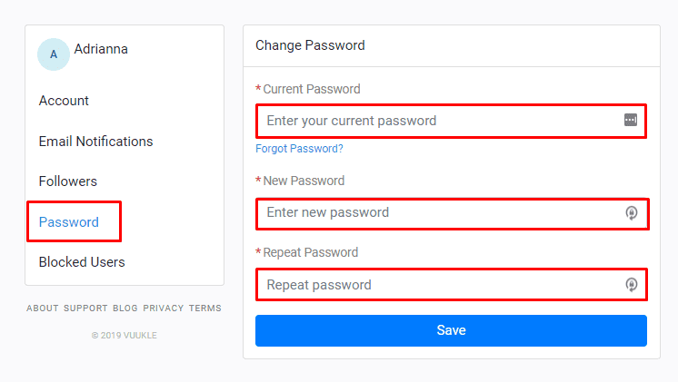
Task: Focus the Current Password input field
Action: click(436, 121)
